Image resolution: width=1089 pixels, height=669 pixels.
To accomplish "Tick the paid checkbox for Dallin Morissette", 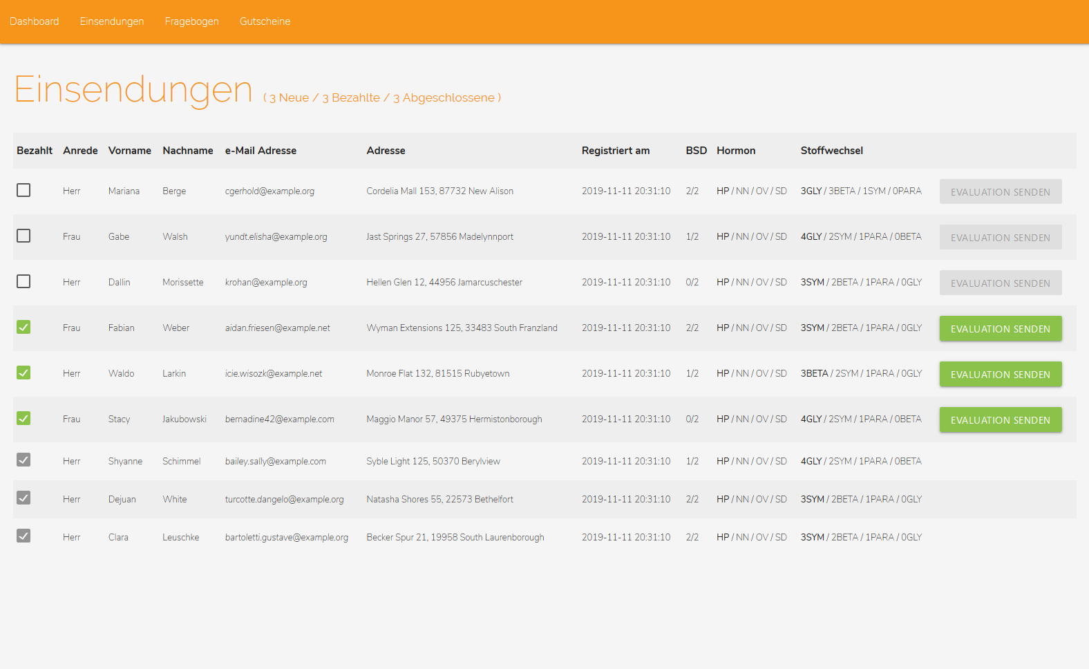I will click(23, 281).
